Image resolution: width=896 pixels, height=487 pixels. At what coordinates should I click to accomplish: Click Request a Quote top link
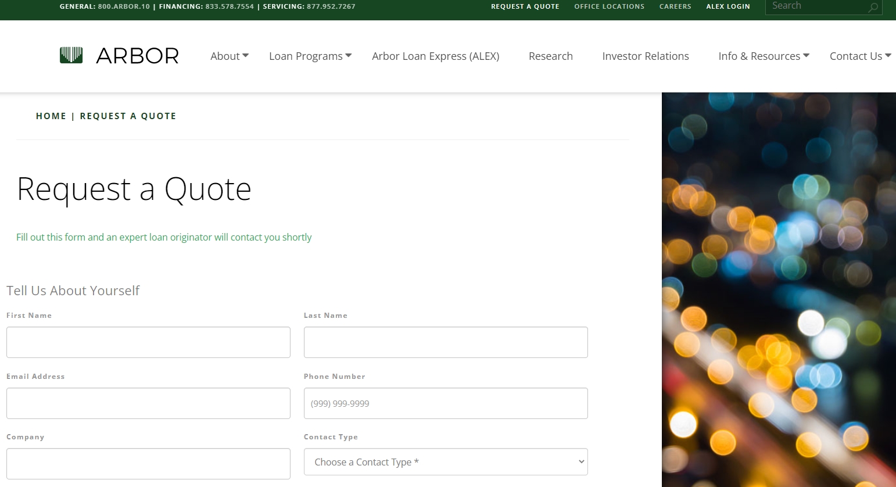[525, 6]
